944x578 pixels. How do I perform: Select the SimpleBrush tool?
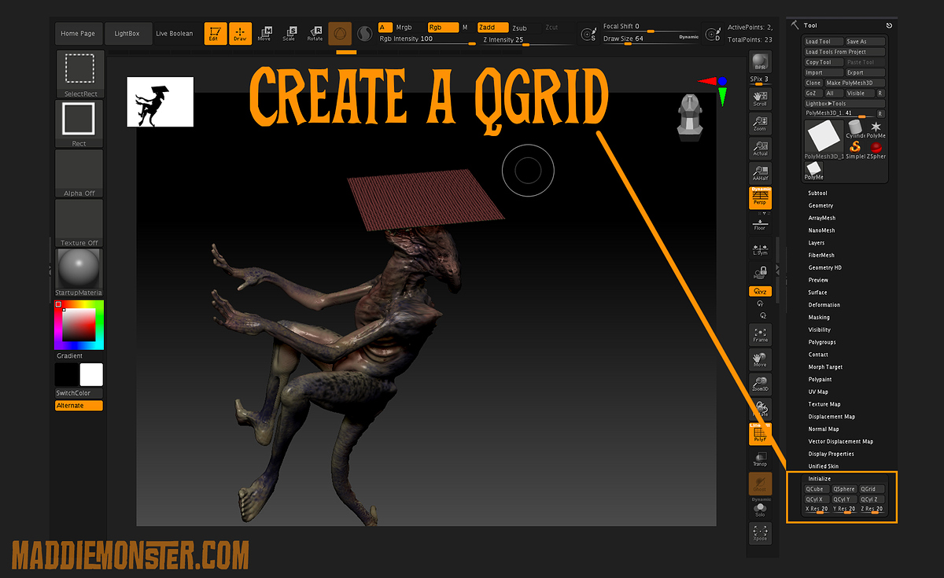click(855, 150)
